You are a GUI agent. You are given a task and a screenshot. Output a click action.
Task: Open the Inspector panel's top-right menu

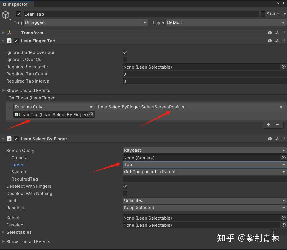284,4
